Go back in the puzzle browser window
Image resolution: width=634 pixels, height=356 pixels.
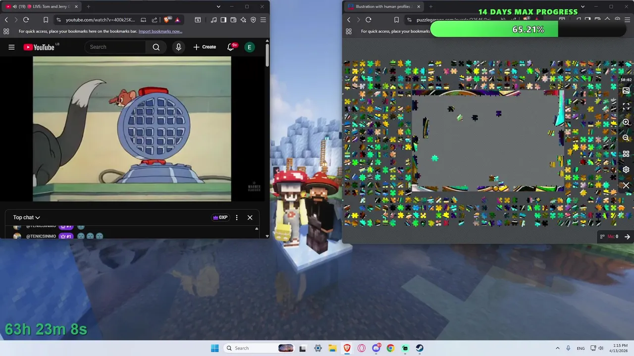[x=349, y=20]
